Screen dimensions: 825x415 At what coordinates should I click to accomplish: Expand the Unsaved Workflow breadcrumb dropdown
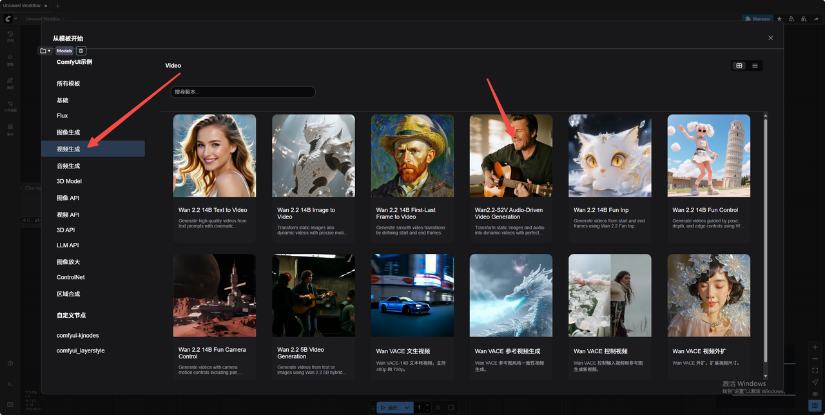[44, 19]
